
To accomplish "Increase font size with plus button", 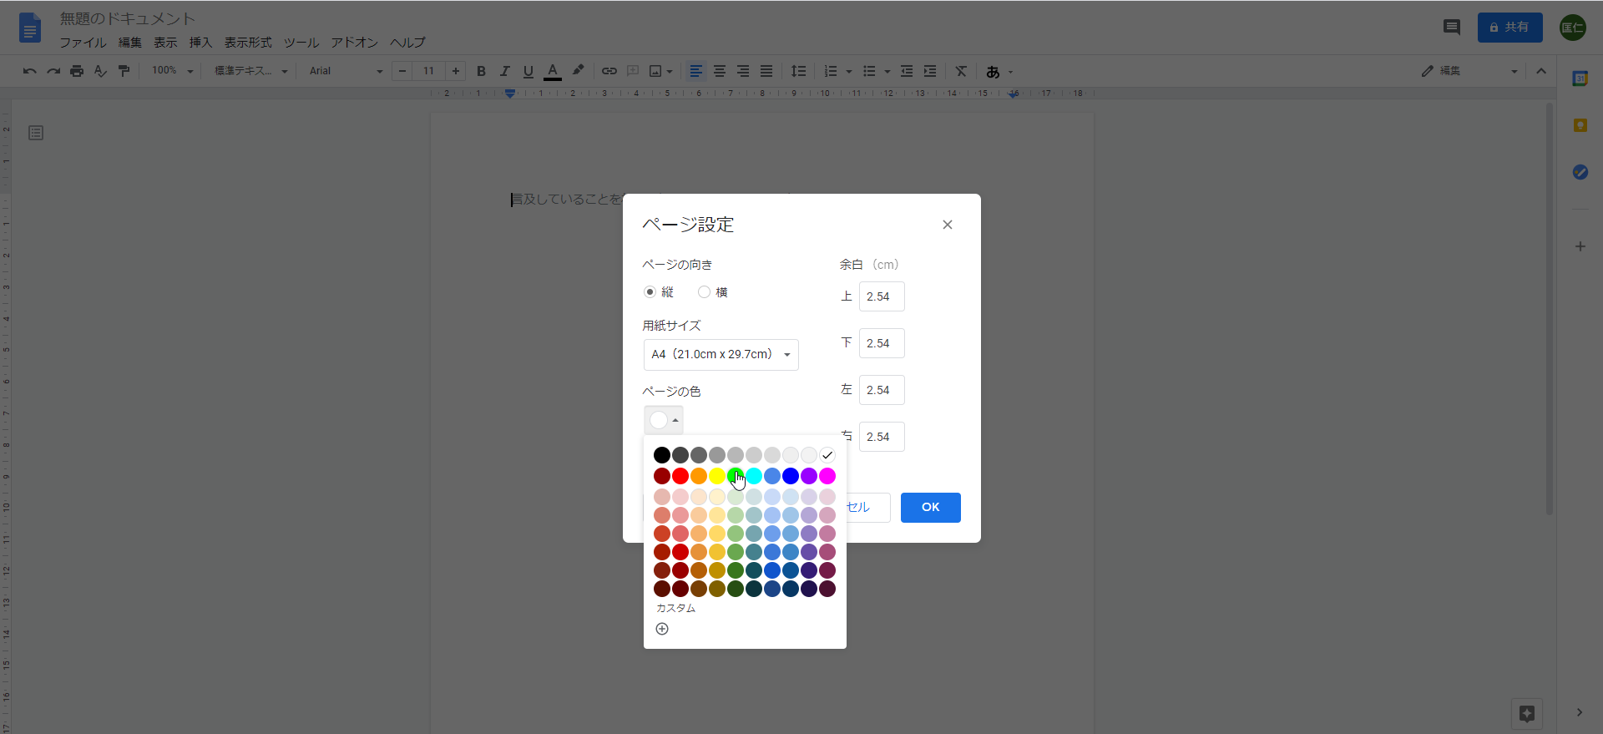I will pos(455,71).
